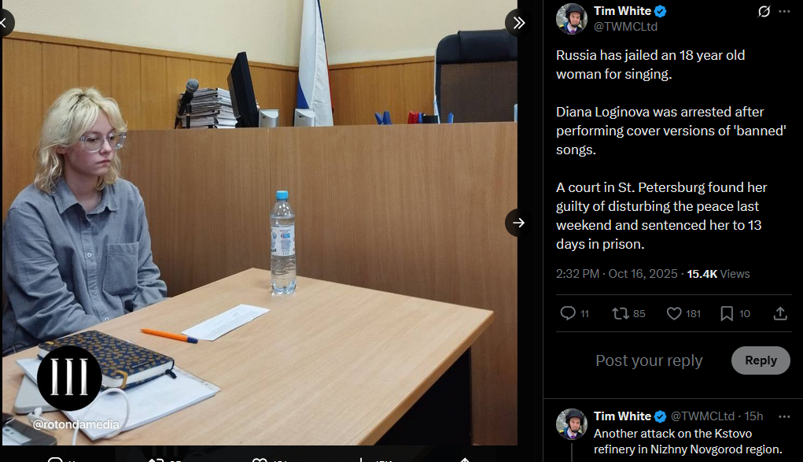This screenshot has width=803, height=462.
Task: Click the Tim White display name at top
Action: 622,11
